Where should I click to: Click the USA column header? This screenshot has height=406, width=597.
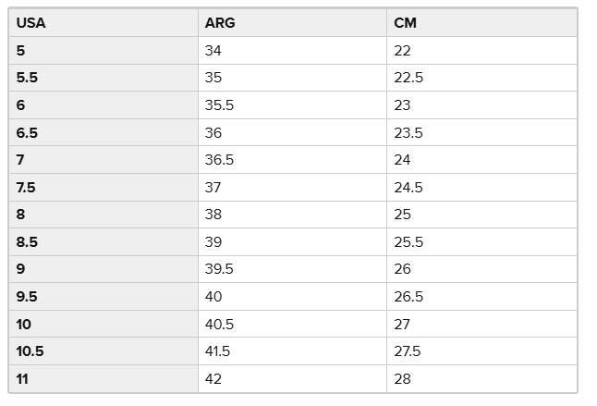click(30, 23)
